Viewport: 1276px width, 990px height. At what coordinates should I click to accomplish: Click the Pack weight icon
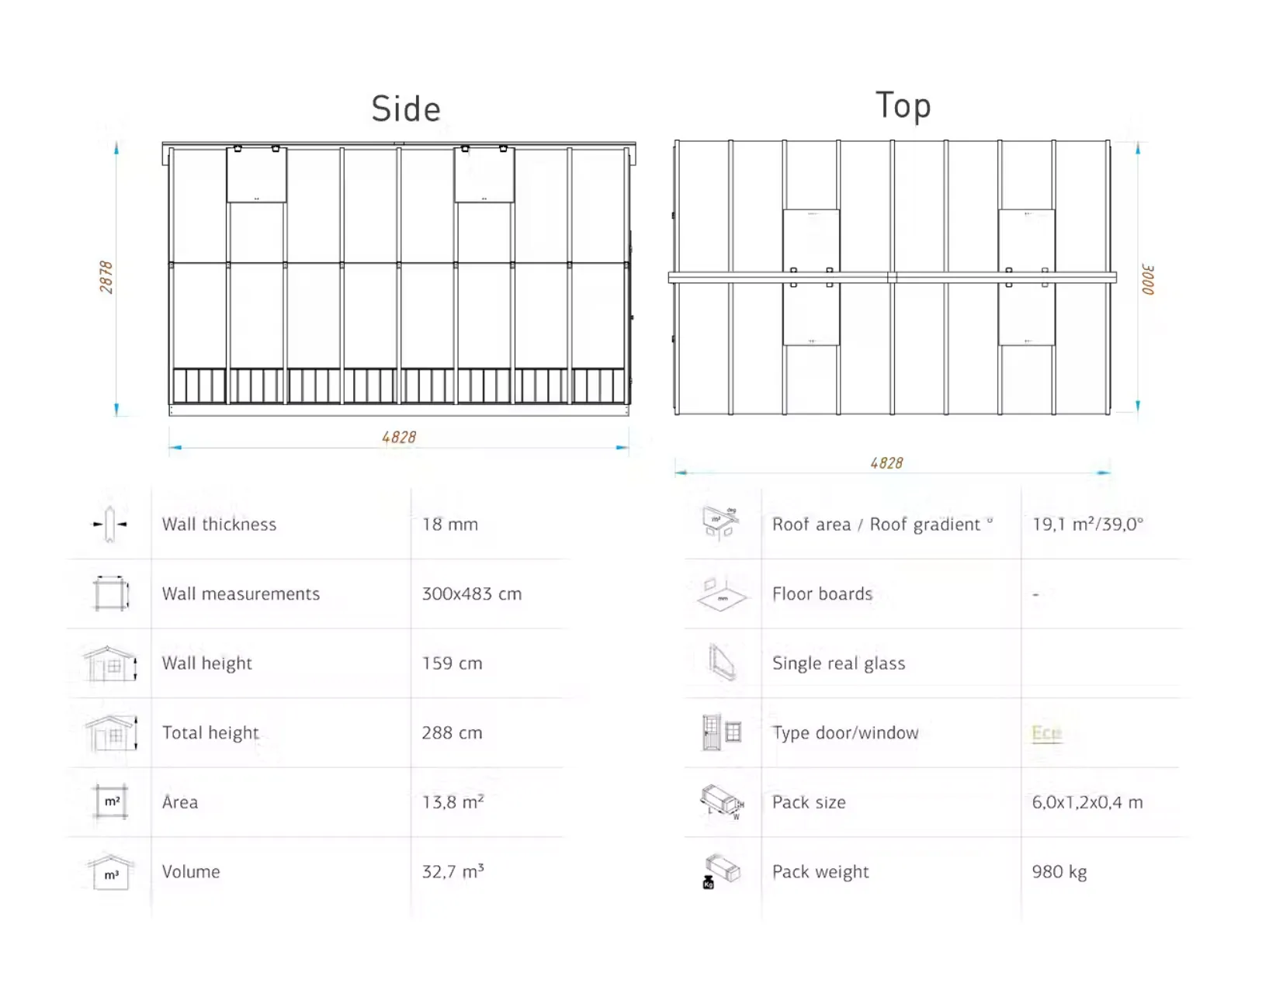click(x=721, y=872)
